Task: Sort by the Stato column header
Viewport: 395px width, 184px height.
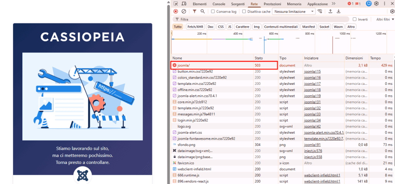Action: [x=266, y=58]
